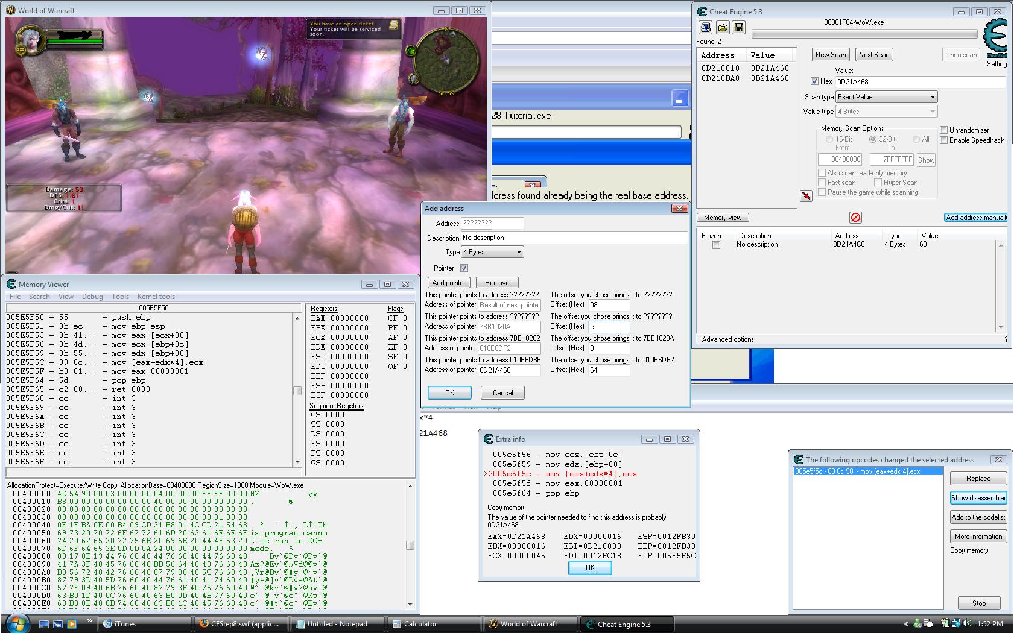The image size is (1014, 633).
Task: Switch to Calculator in the taskbar
Action: pyautogui.click(x=434, y=624)
